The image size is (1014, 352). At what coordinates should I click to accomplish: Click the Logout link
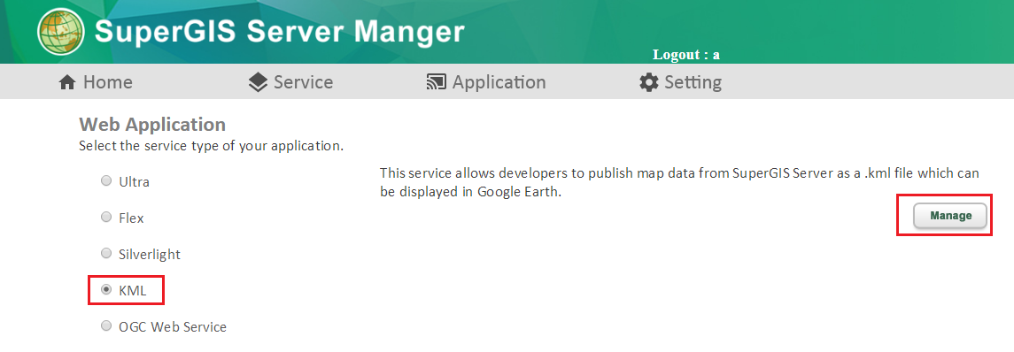(686, 55)
